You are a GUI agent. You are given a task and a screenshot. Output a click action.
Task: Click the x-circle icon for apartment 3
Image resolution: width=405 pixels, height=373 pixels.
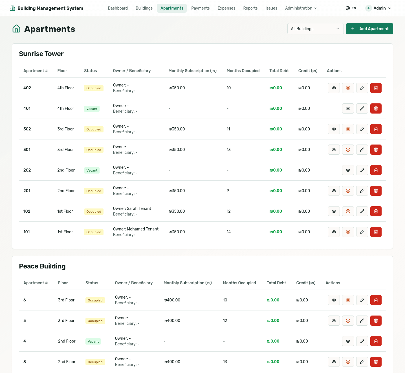[348, 362]
